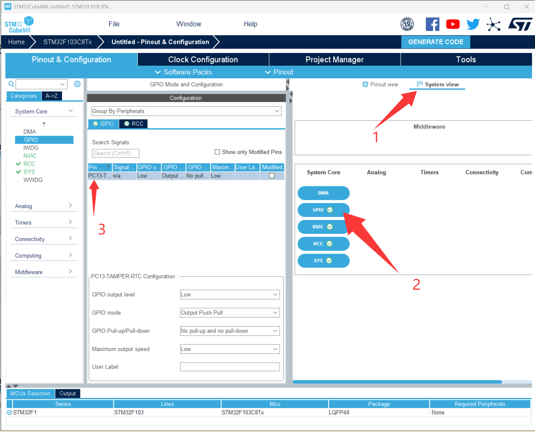
Task: Click the splitter arrows beside Configuration header
Action: click(x=291, y=97)
